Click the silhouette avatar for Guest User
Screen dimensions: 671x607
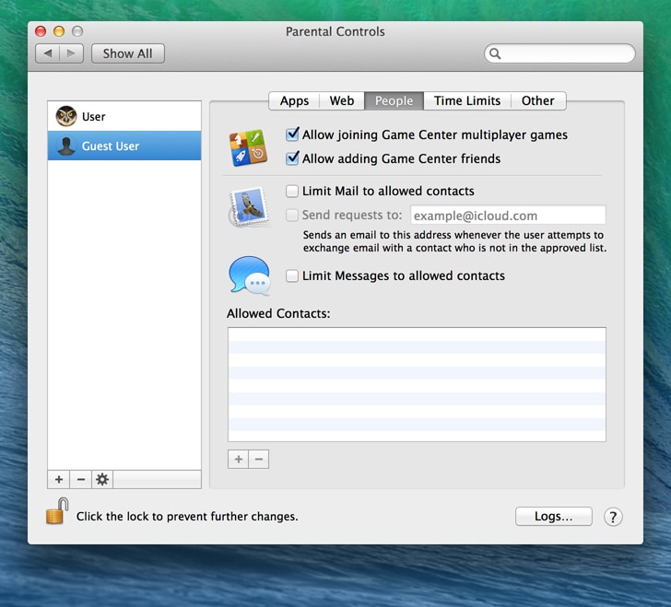(x=66, y=146)
